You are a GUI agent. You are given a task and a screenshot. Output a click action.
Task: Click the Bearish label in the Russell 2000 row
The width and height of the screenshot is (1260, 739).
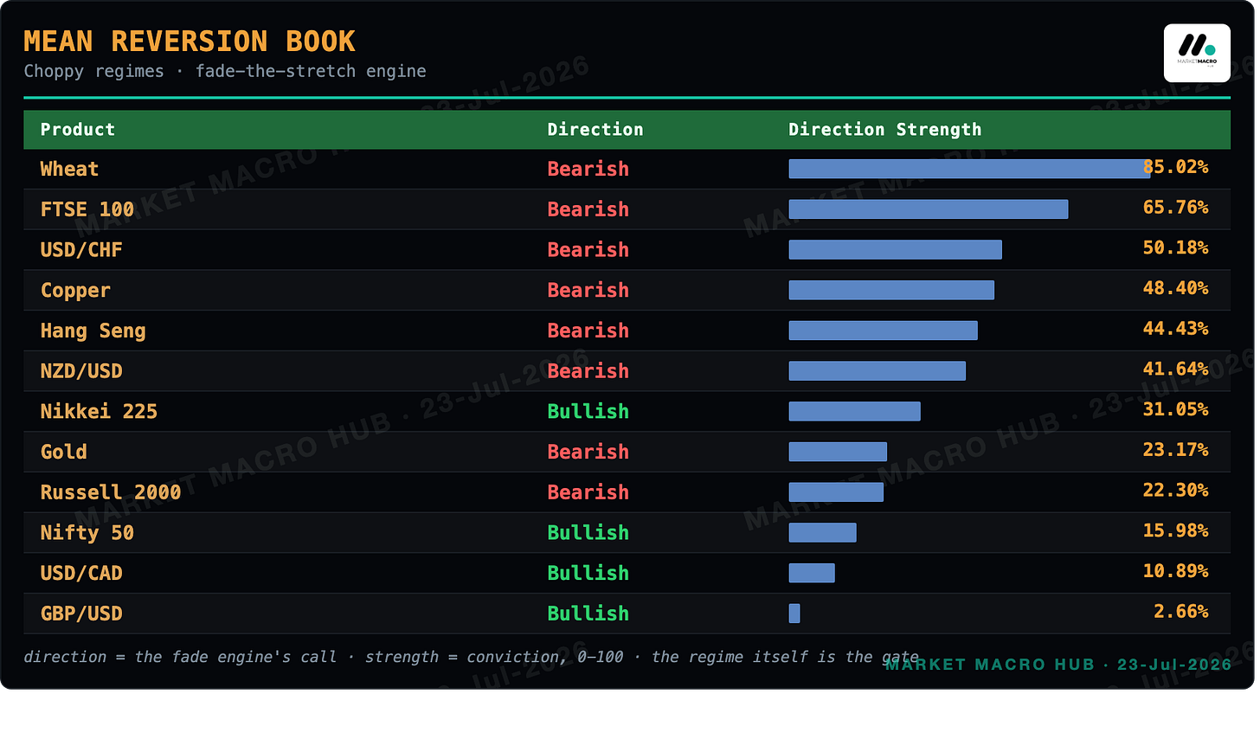pyautogui.click(x=588, y=492)
